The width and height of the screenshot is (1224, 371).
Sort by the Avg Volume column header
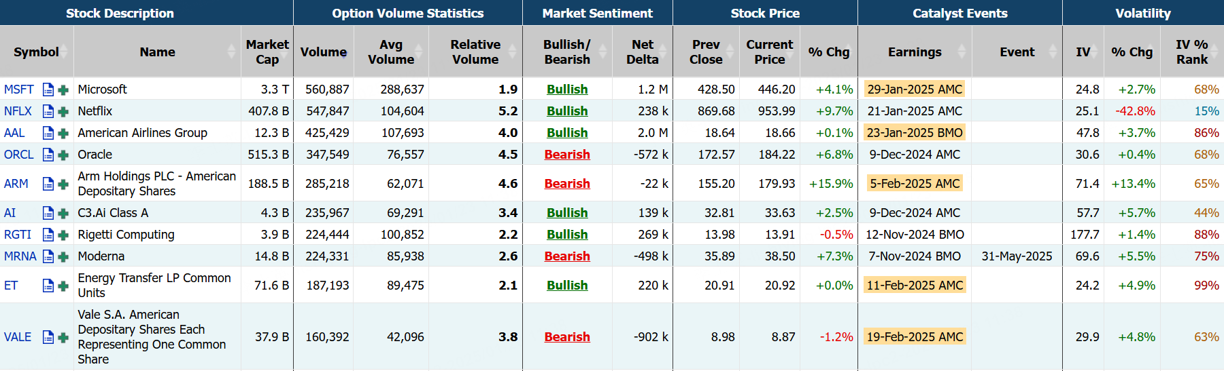click(x=391, y=52)
